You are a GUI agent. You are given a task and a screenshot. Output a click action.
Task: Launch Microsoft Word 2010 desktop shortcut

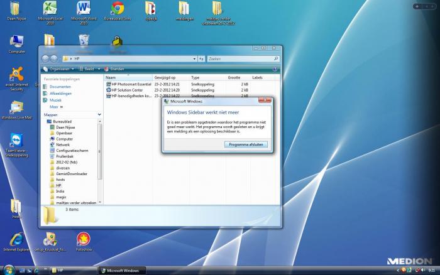(84, 13)
